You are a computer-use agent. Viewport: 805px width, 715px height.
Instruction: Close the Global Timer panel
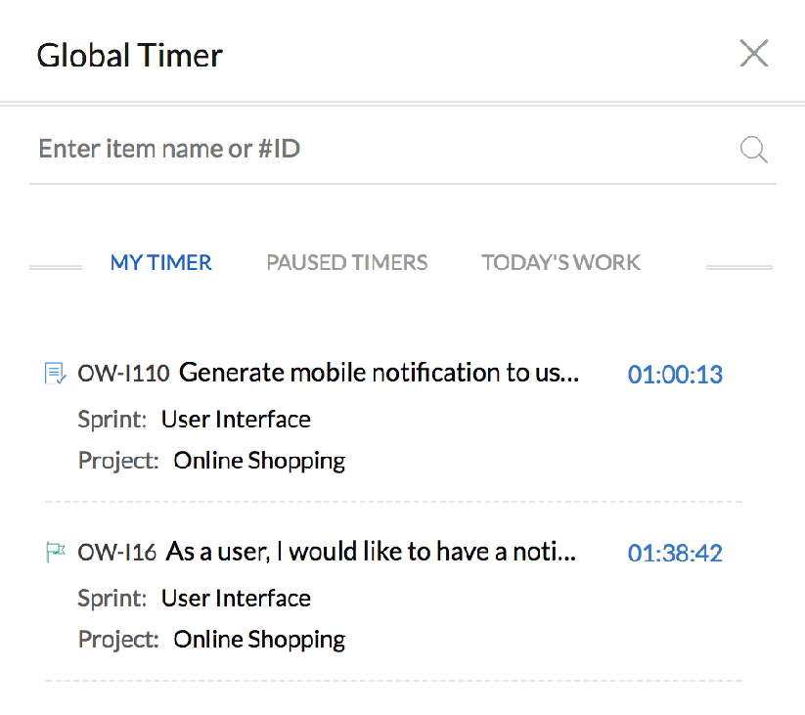754,53
